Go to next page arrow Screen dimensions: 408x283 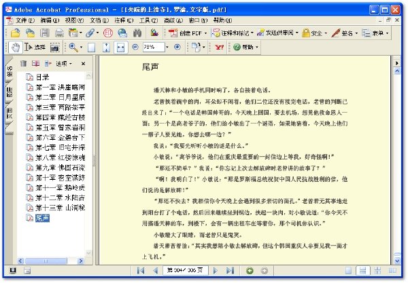[215, 271]
